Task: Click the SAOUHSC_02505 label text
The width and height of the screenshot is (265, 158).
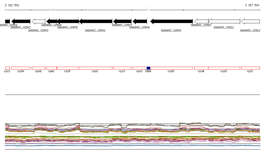Action: point(68,27)
